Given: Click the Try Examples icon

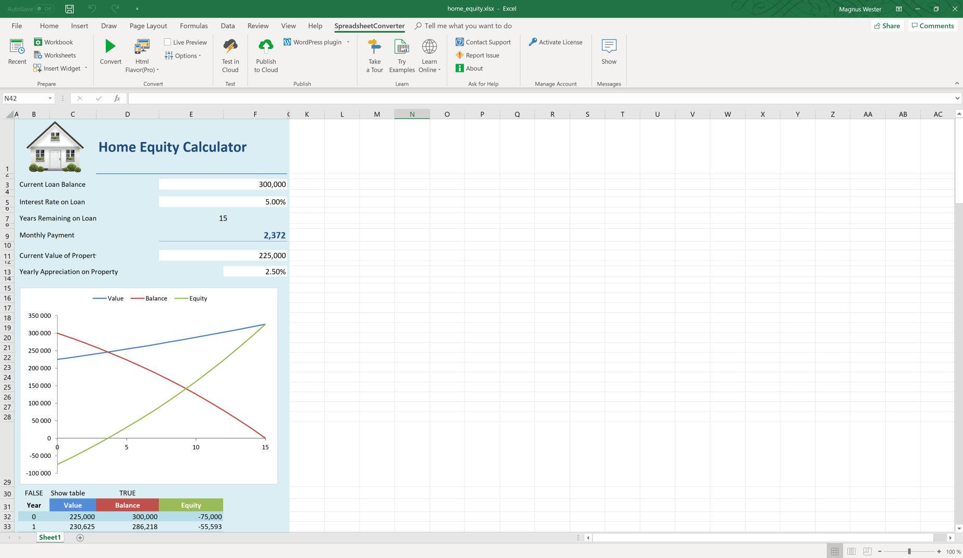Looking at the screenshot, I should (402, 46).
